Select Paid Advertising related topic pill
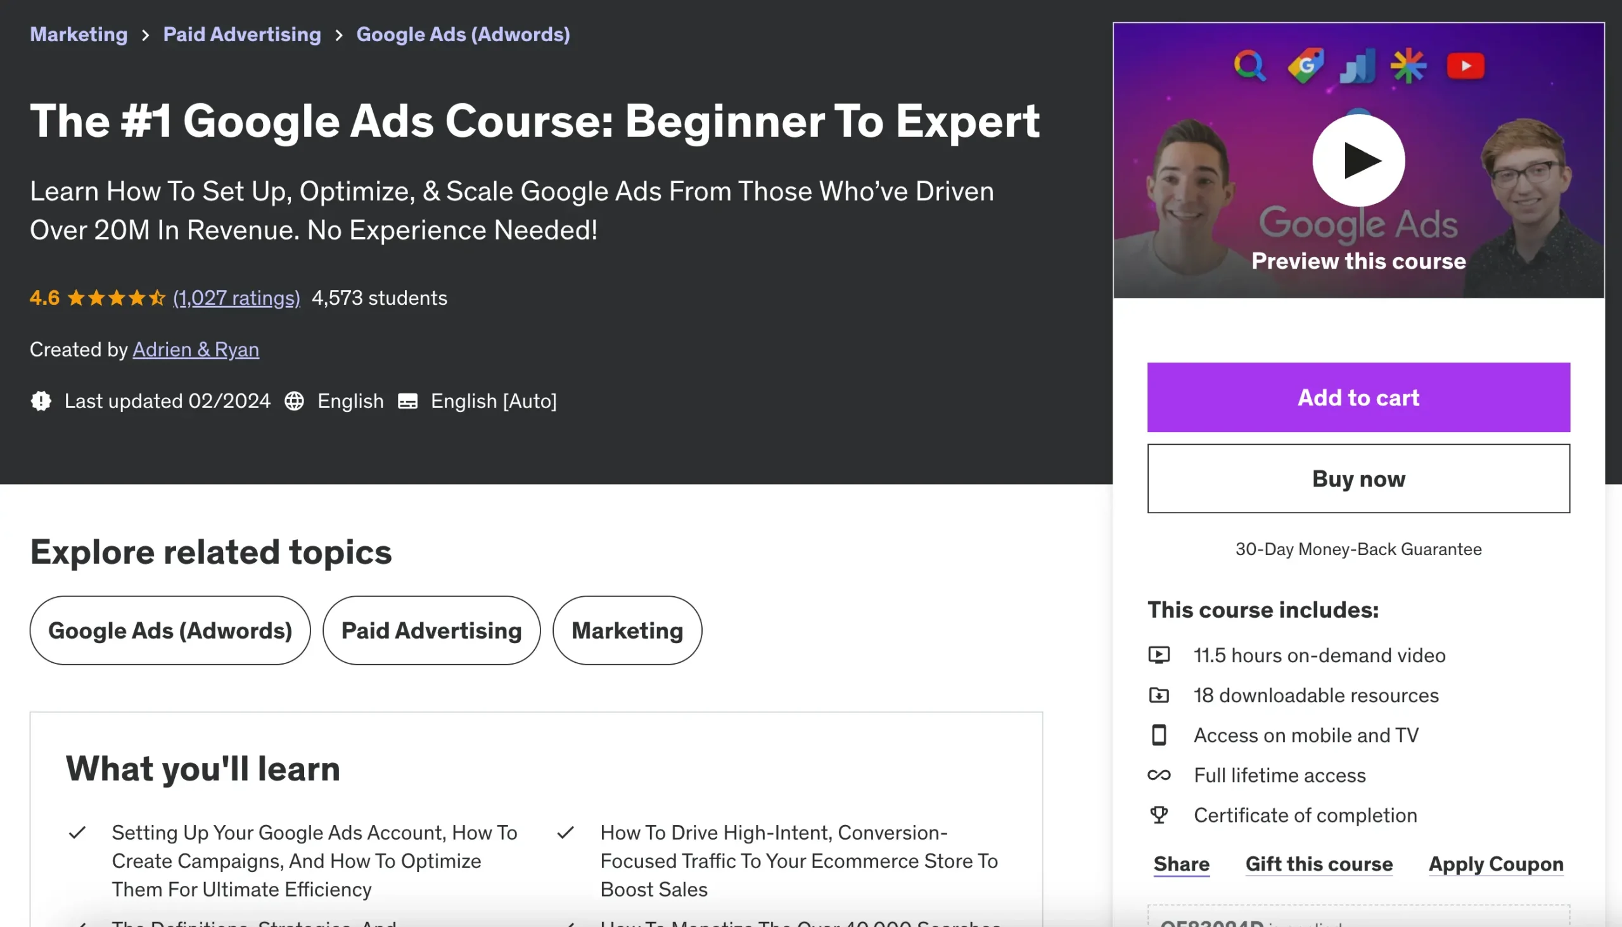 point(431,630)
